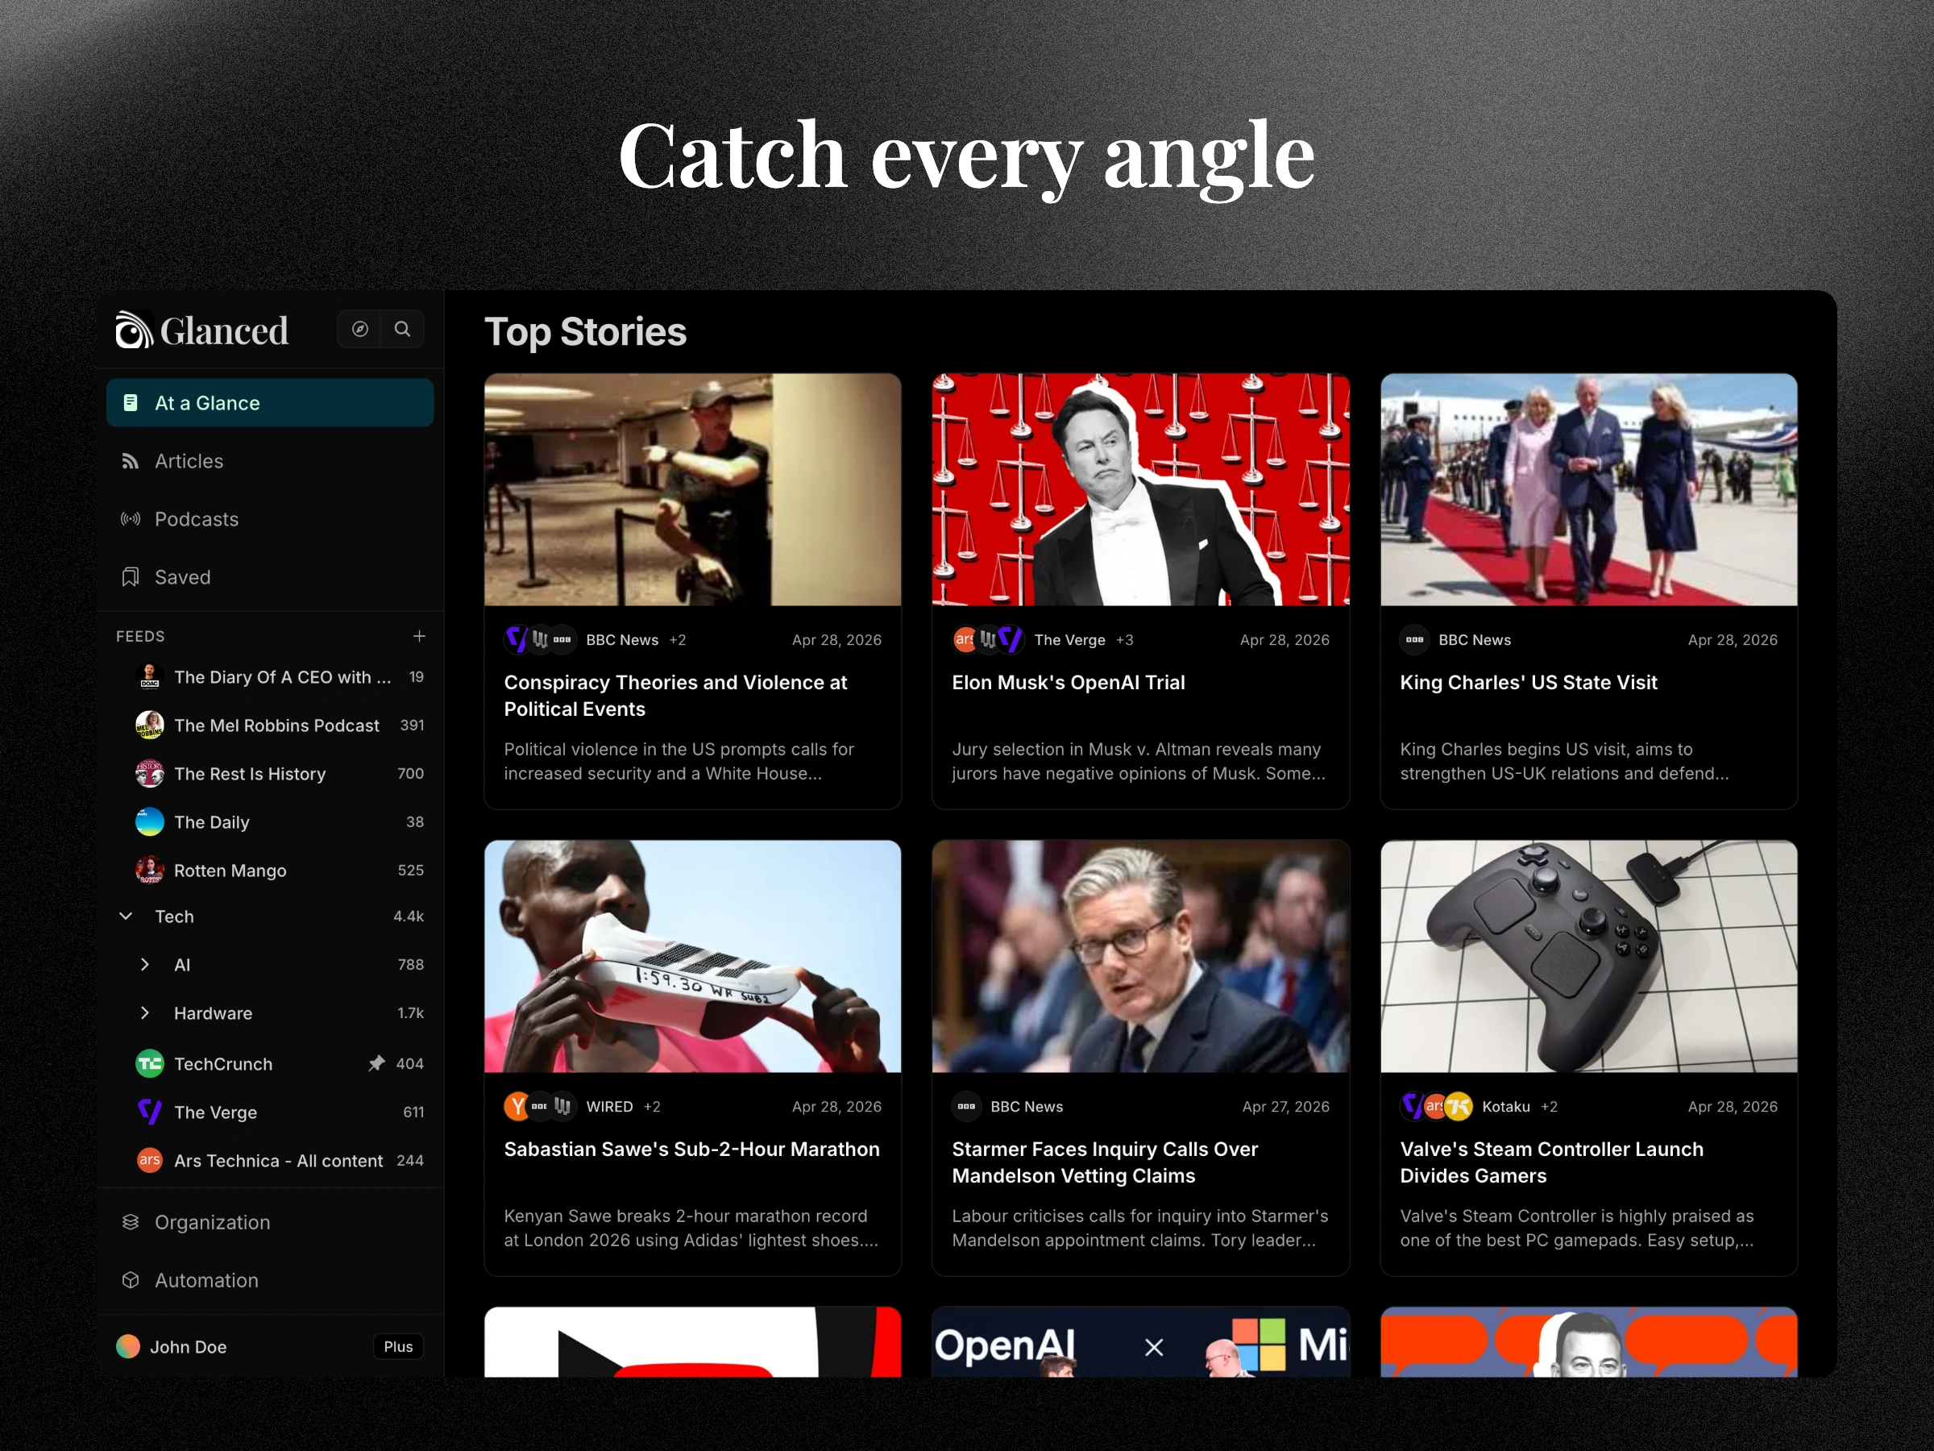This screenshot has width=1934, height=1451.
Task: Show Saved items
Action: [x=270, y=577]
